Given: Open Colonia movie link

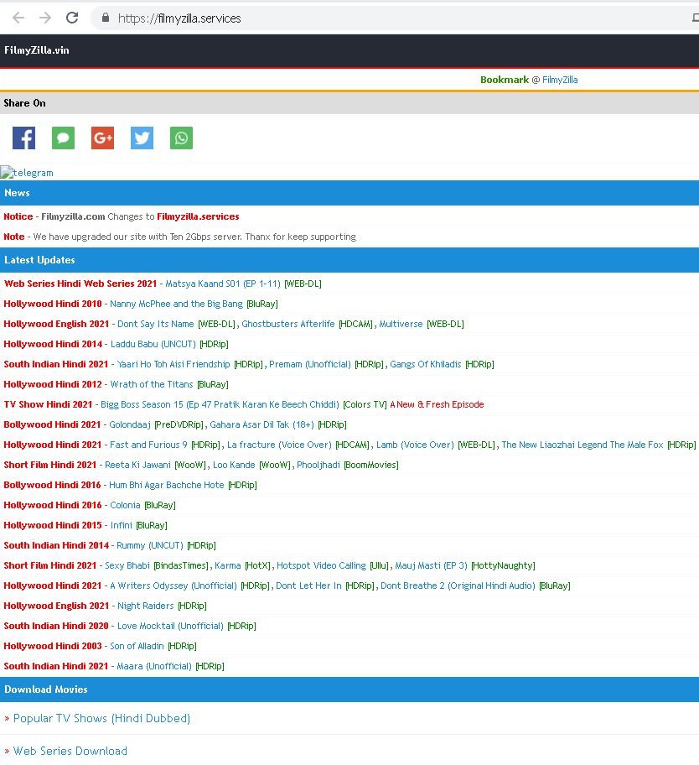Looking at the screenshot, I should [x=125, y=505].
